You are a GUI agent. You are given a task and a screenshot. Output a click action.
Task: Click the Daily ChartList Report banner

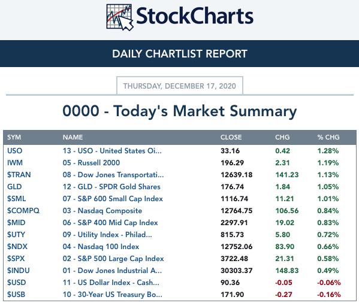[x=180, y=54]
